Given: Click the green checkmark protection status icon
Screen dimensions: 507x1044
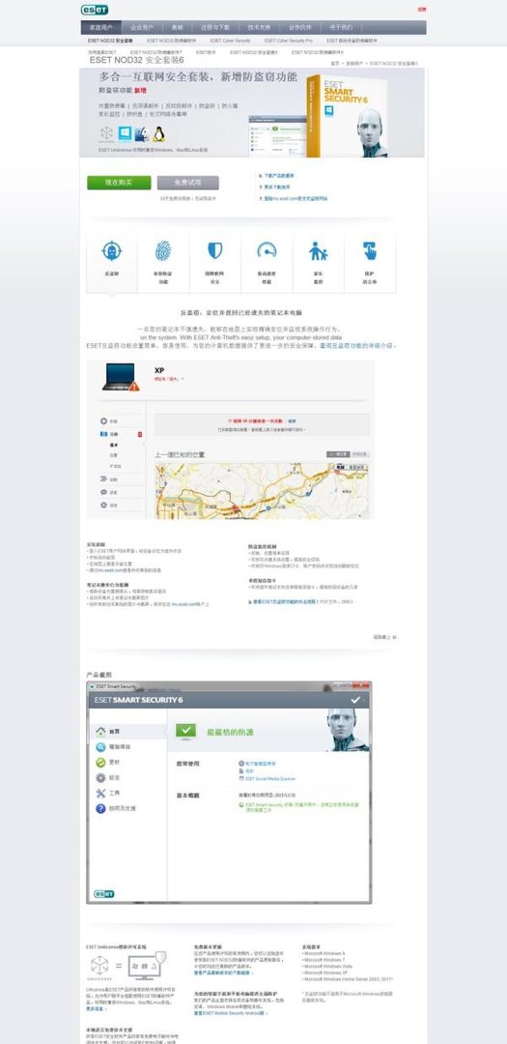Looking at the screenshot, I should pos(187,731).
